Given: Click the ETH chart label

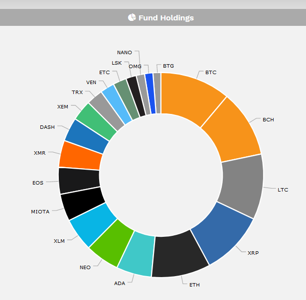Looking at the screenshot, I should coord(194,285).
